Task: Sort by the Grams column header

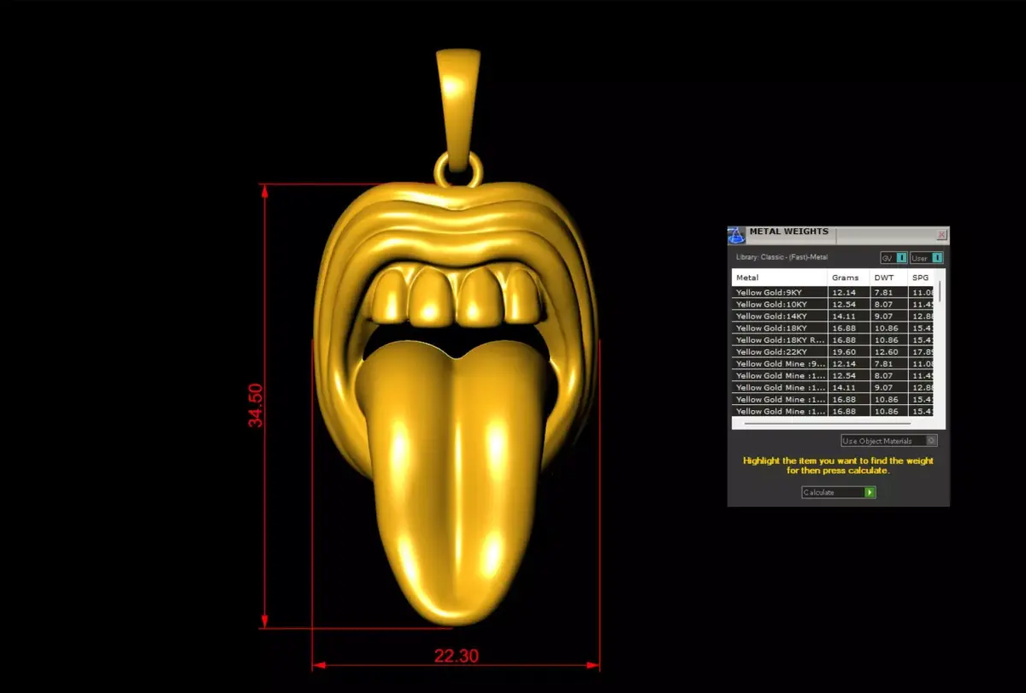Action: pos(848,278)
